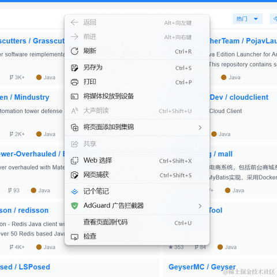Click the blue note icon beside 记个笔记
Image resolution: width=277 pixels, height=277 pixels.
pos(74,192)
